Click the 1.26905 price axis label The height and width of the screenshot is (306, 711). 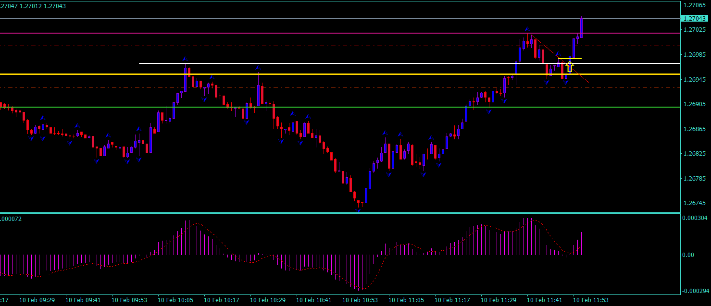point(694,104)
